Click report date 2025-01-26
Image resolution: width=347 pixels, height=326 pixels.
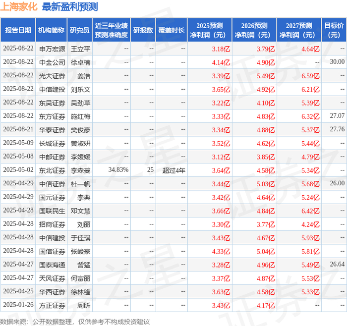(x=18, y=305)
